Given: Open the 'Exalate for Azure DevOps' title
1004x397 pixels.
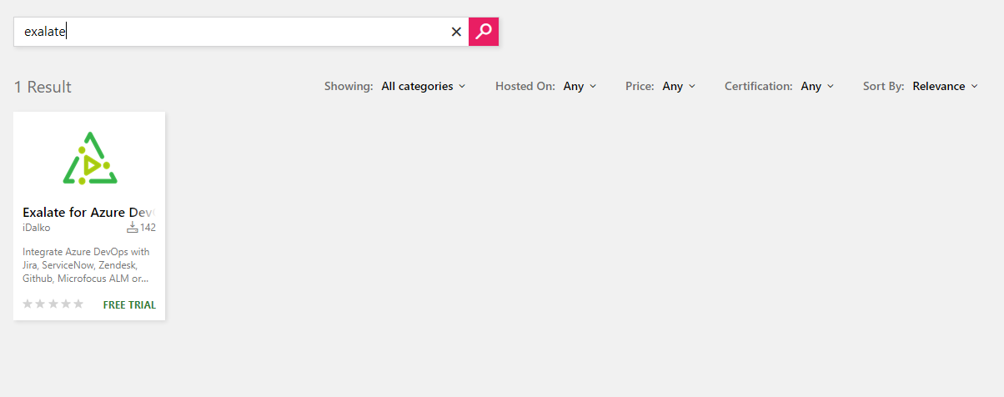Looking at the screenshot, I should click(89, 212).
